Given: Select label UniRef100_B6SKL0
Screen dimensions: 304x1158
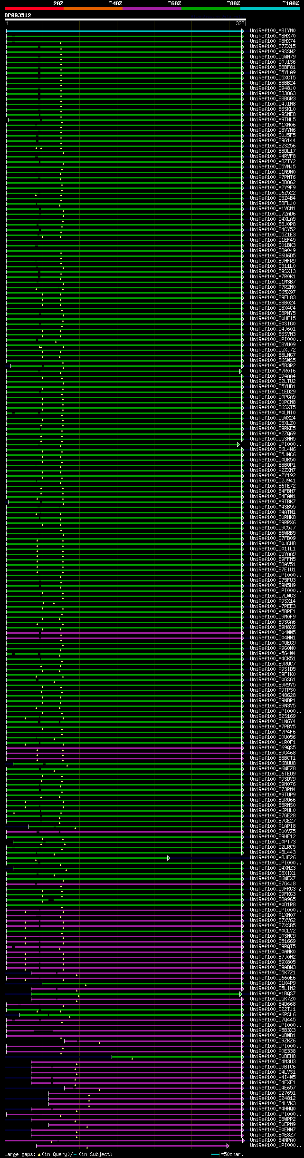Looking at the screenshot, I should [x=273, y=109].
